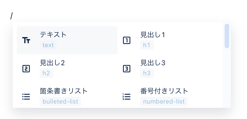The width and height of the screenshot is (247, 119).
Task: Click the bulleted list icon
Action: [x=26, y=97]
